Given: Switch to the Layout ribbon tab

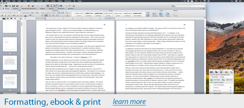Looking at the screenshot, I should 15,9.
